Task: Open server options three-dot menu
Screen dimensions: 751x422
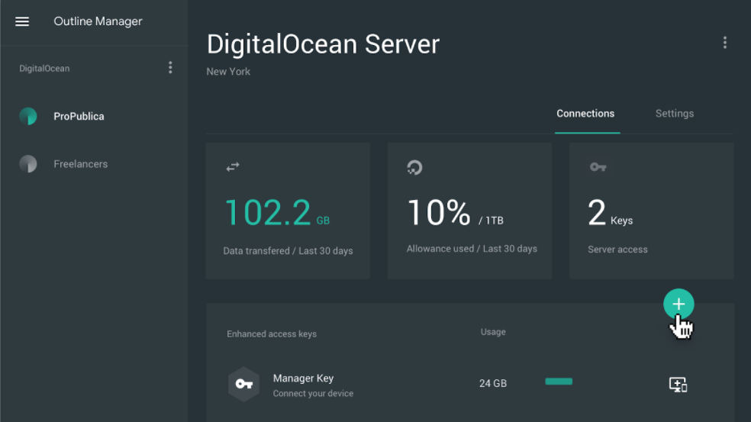Action: pos(724,43)
